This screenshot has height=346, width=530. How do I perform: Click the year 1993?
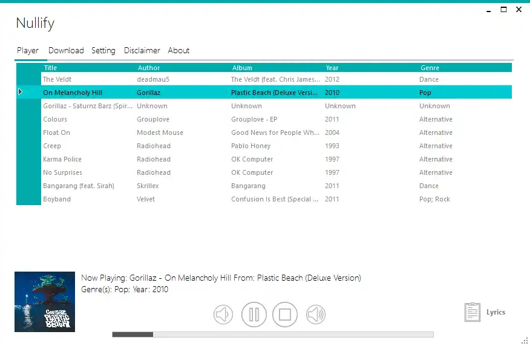point(332,146)
